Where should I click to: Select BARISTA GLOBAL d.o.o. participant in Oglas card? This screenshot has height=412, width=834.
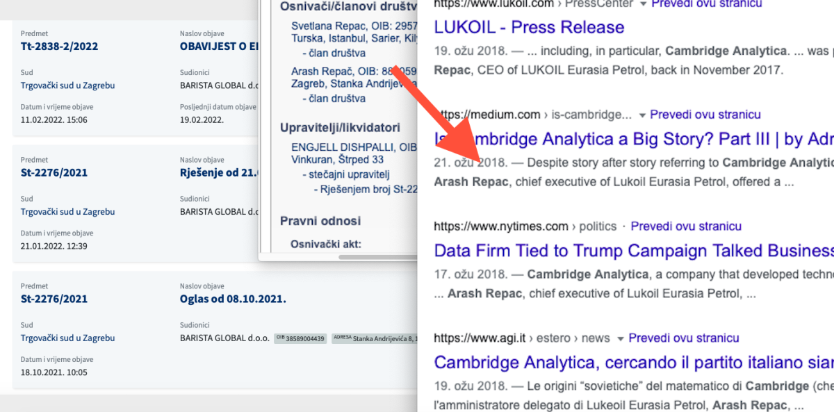pos(224,338)
